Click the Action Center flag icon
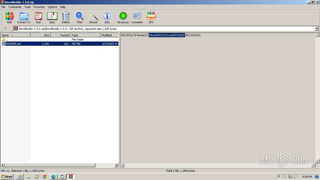 (x=296, y=177)
